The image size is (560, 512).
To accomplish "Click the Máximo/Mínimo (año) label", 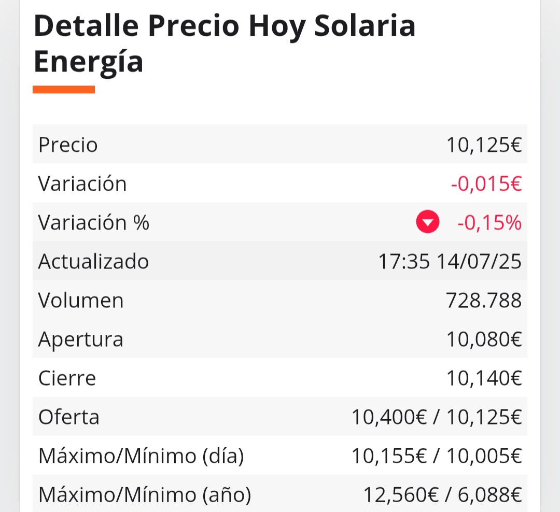I will [x=145, y=495].
